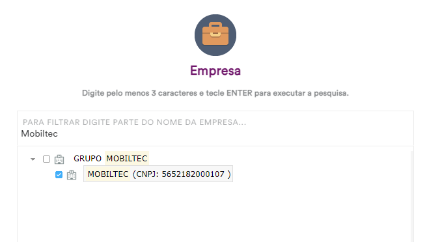Click the CNPJ number 5652182000107
The image size is (427, 242).
[x=193, y=174]
